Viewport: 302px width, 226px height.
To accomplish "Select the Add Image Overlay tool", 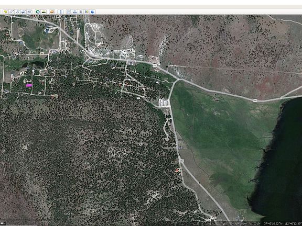I will 24,12.
